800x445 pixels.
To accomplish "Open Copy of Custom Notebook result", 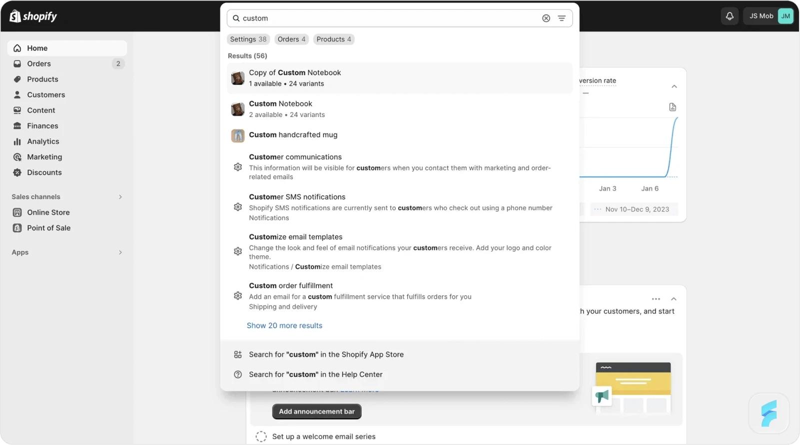I will [400, 78].
